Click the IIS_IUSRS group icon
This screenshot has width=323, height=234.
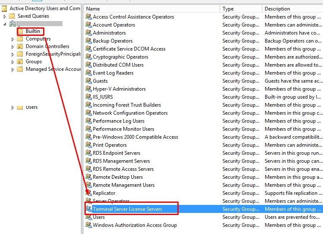click(x=88, y=97)
